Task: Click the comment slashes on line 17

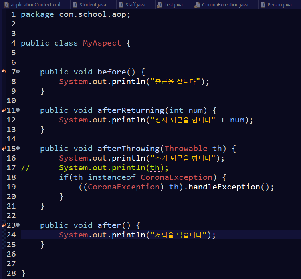Action: point(25,168)
